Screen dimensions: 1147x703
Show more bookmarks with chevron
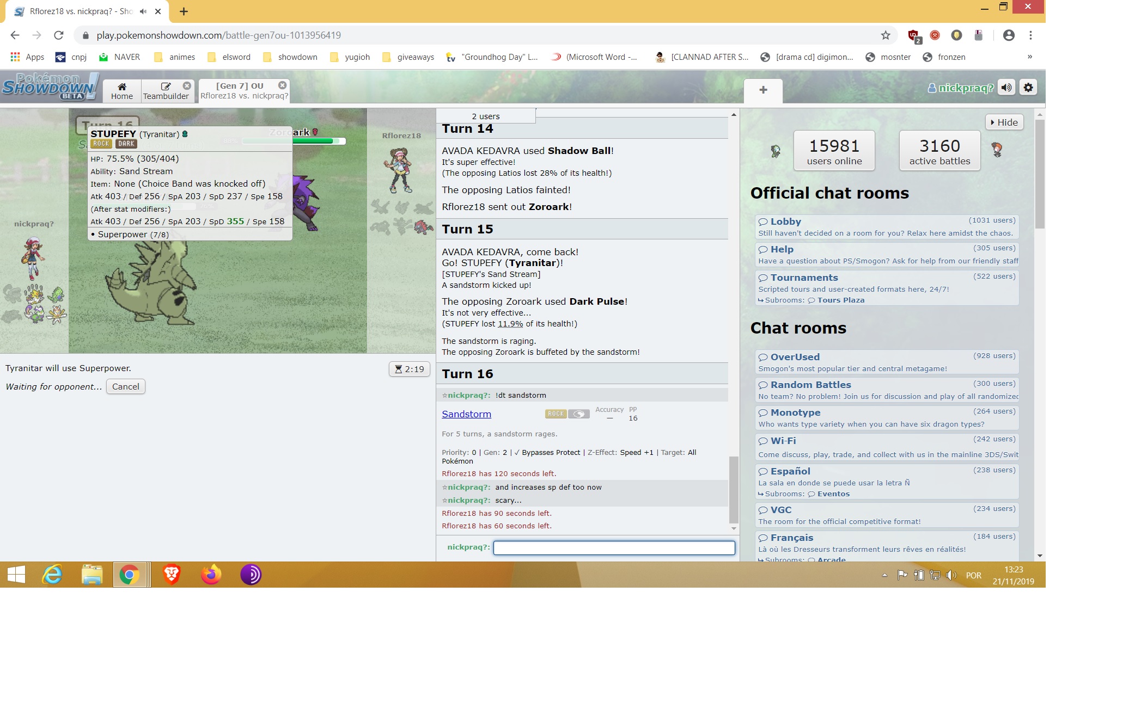click(1029, 57)
